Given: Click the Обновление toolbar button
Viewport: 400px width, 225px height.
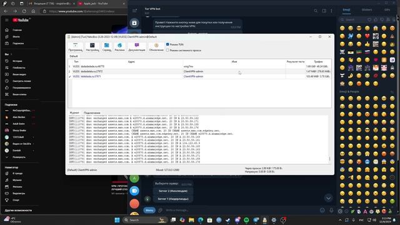Looking at the screenshot, I should click(156, 47).
